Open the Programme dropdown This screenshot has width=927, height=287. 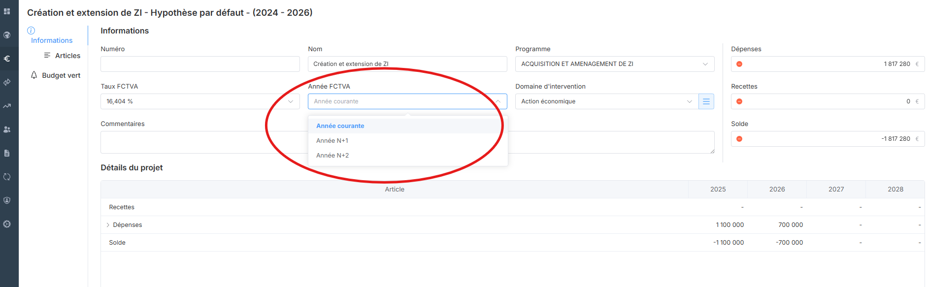[614, 64]
